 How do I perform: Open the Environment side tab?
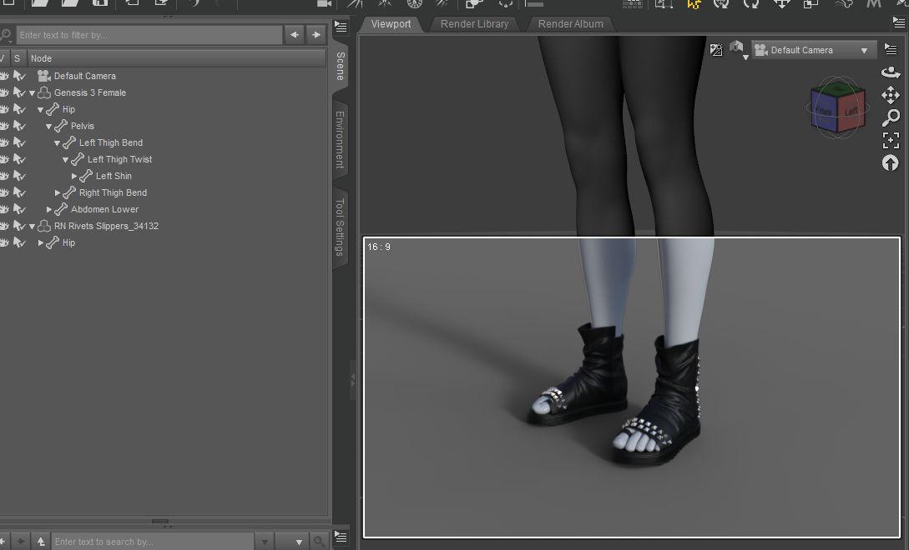point(341,139)
